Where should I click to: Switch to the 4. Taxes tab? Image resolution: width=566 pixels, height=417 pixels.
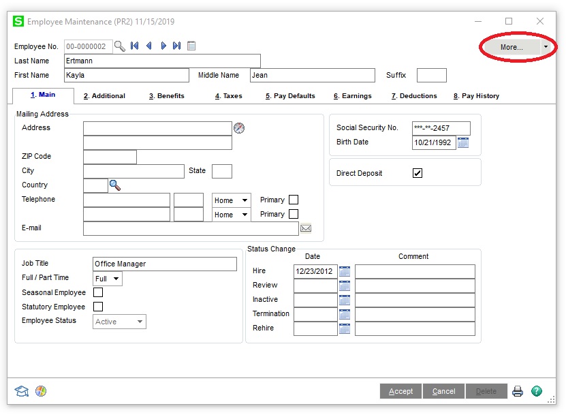pyautogui.click(x=228, y=96)
